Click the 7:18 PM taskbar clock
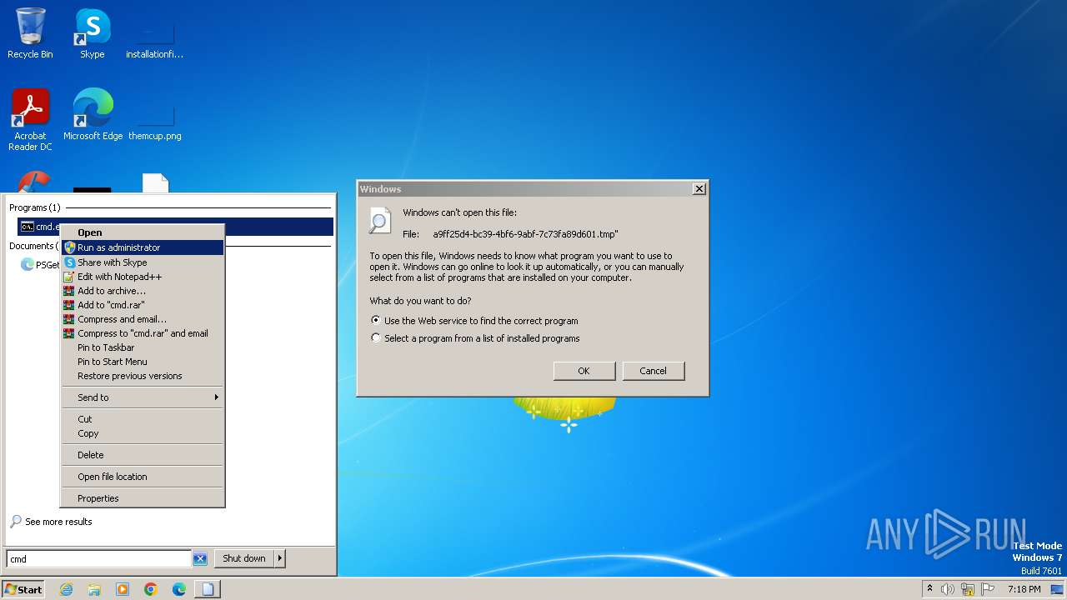The image size is (1067, 600). (x=1024, y=589)
